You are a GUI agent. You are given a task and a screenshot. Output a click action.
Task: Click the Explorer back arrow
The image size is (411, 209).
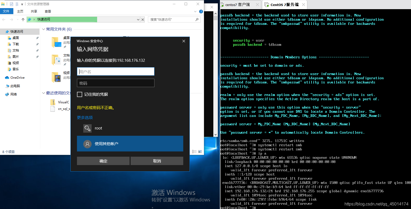pos(4,20)
